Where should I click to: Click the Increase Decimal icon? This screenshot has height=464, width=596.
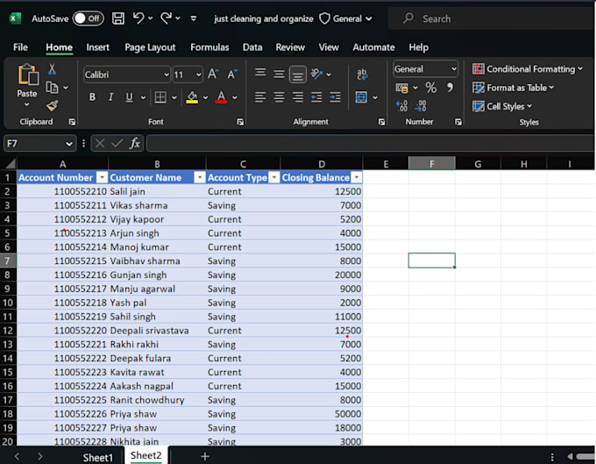click(401, 106)
